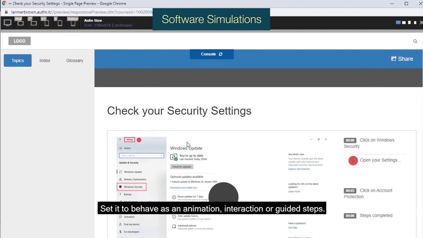Click the Home icon in Settings sidebar
This screenshot has width=423, height=238.
click(120, 148)
